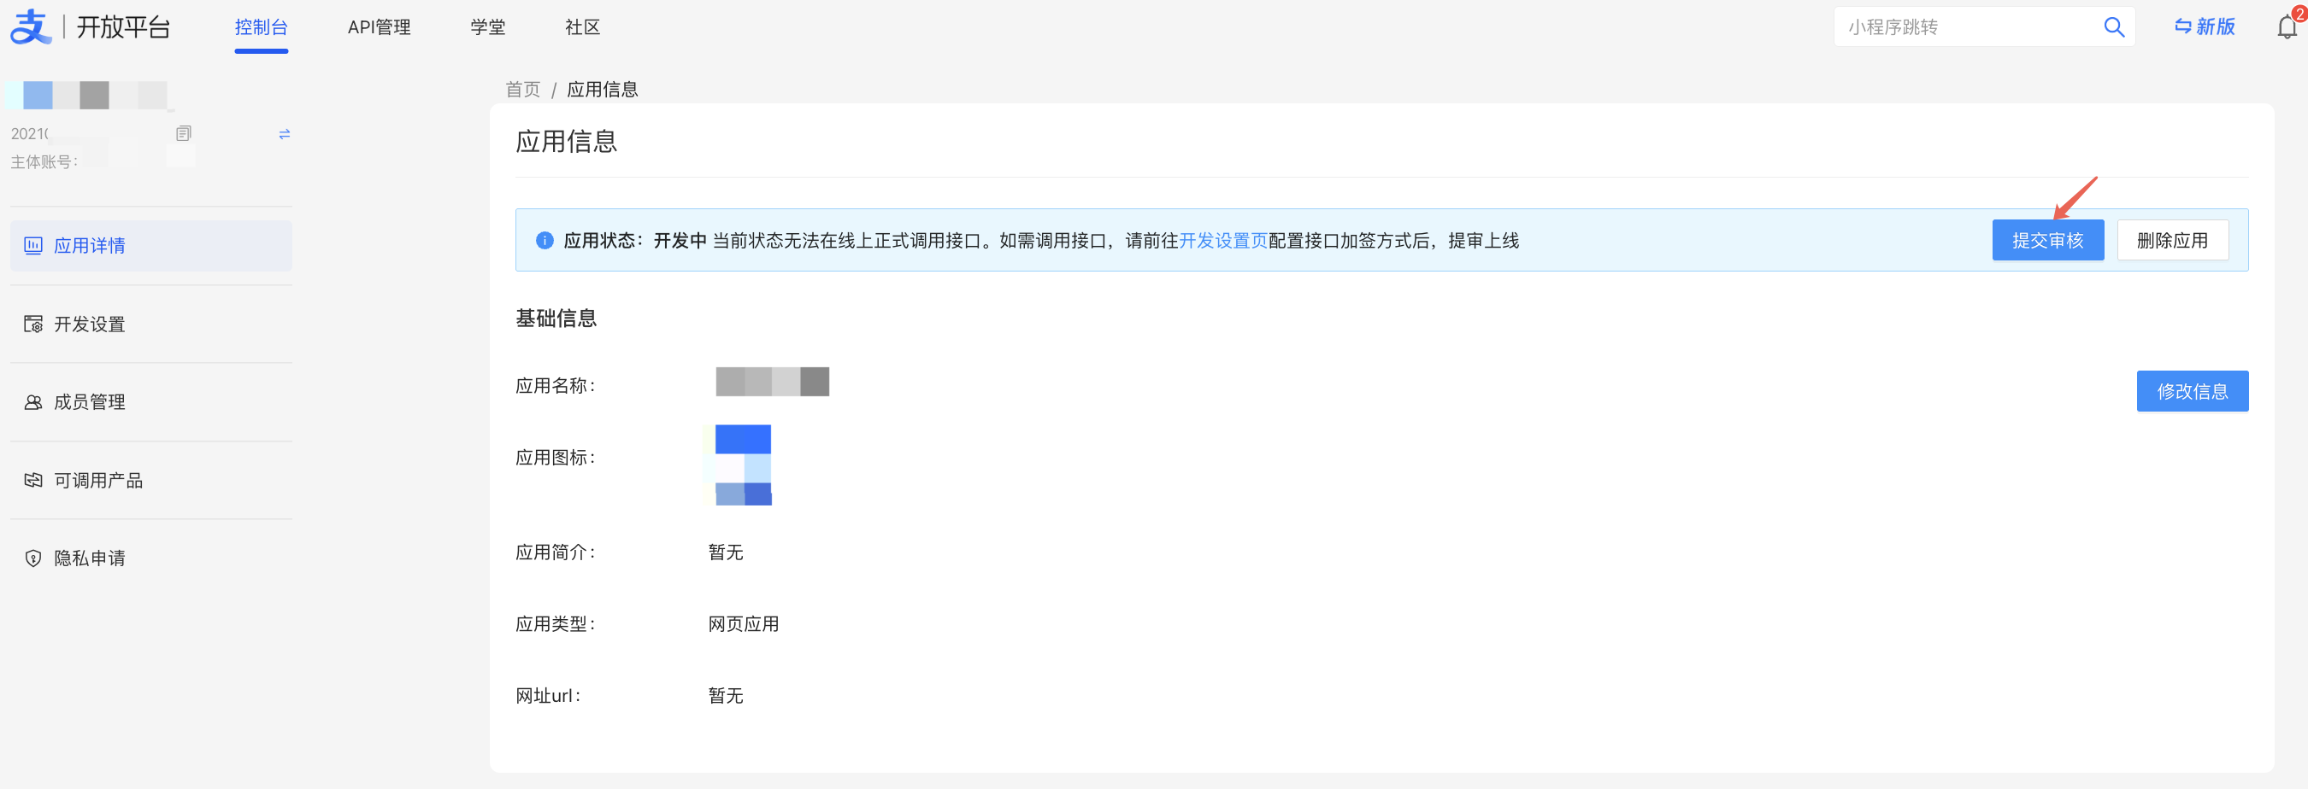Click the 网页应用 type value
Screen dimensions: 2308x789
(x=743, y=624)
